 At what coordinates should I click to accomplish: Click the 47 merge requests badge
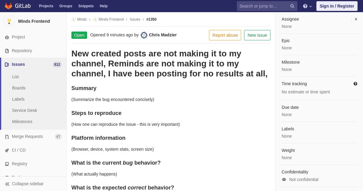58,137
